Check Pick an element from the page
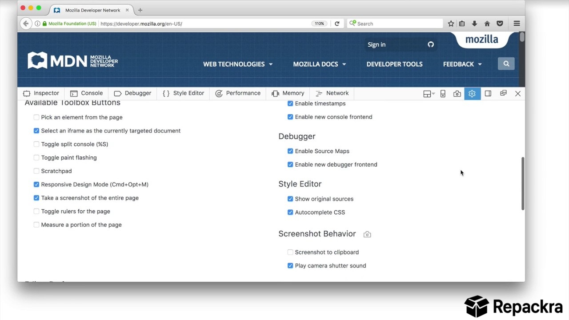 [x=36, y=117]
